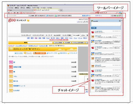Click the chat message input box
Viewport: 133px width, 104px height.
(106, 24)
